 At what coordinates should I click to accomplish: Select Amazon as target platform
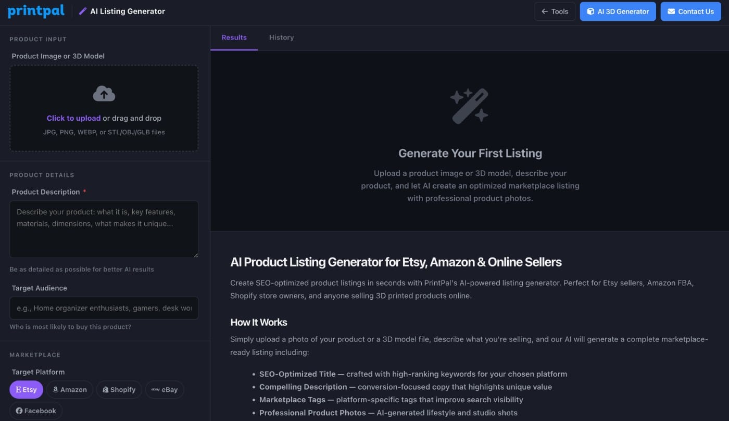(x=70, y=390)
